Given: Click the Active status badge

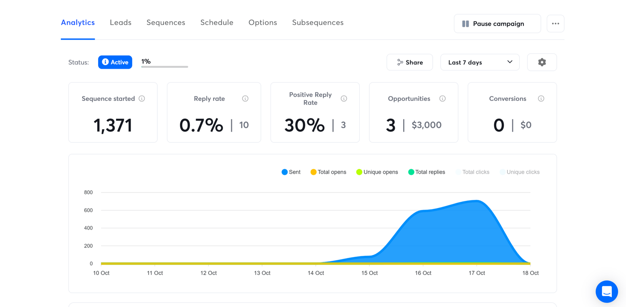Looking at the screenshot, I should pos(115,62).
